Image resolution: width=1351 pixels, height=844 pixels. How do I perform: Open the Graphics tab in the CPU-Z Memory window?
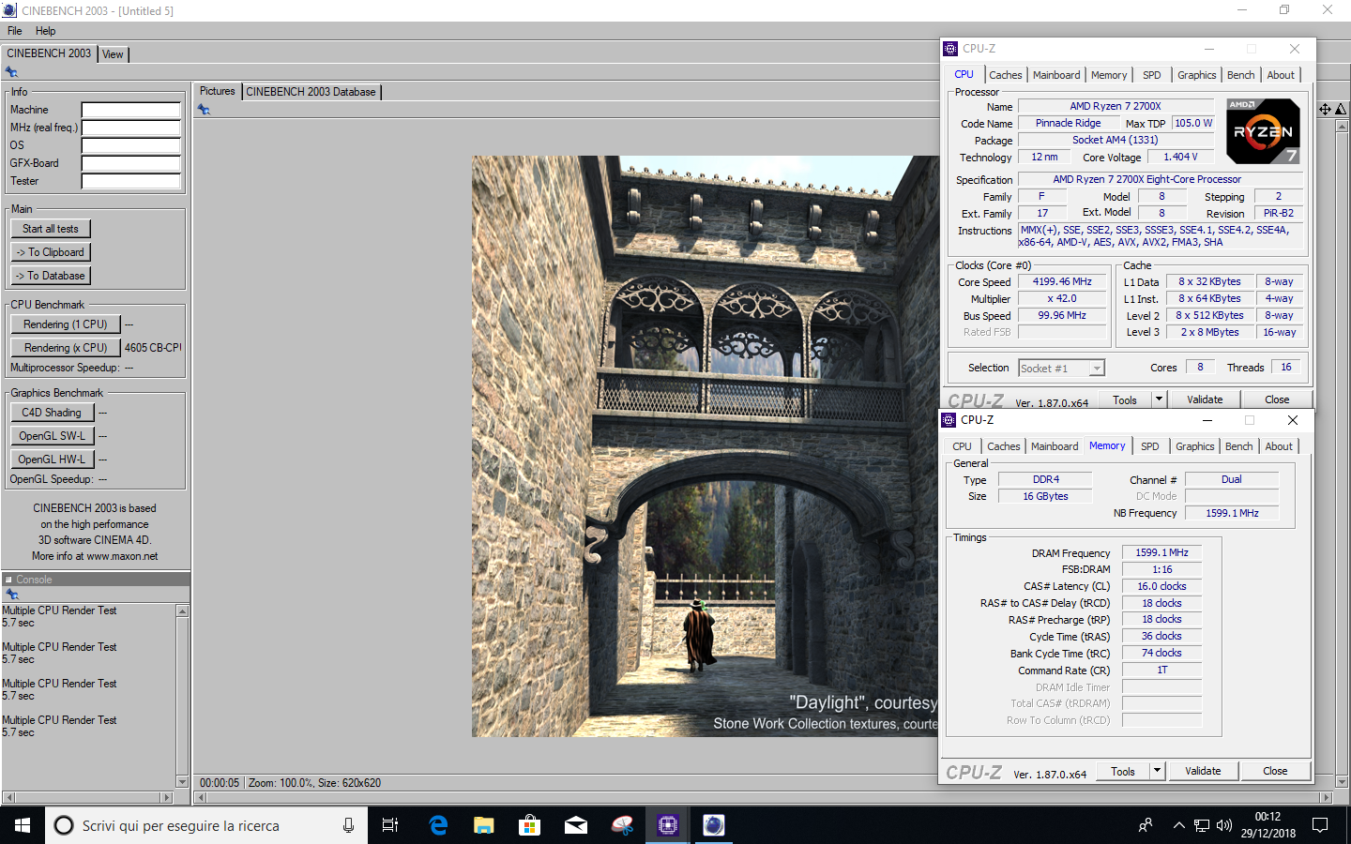[x=1194, y=446]
